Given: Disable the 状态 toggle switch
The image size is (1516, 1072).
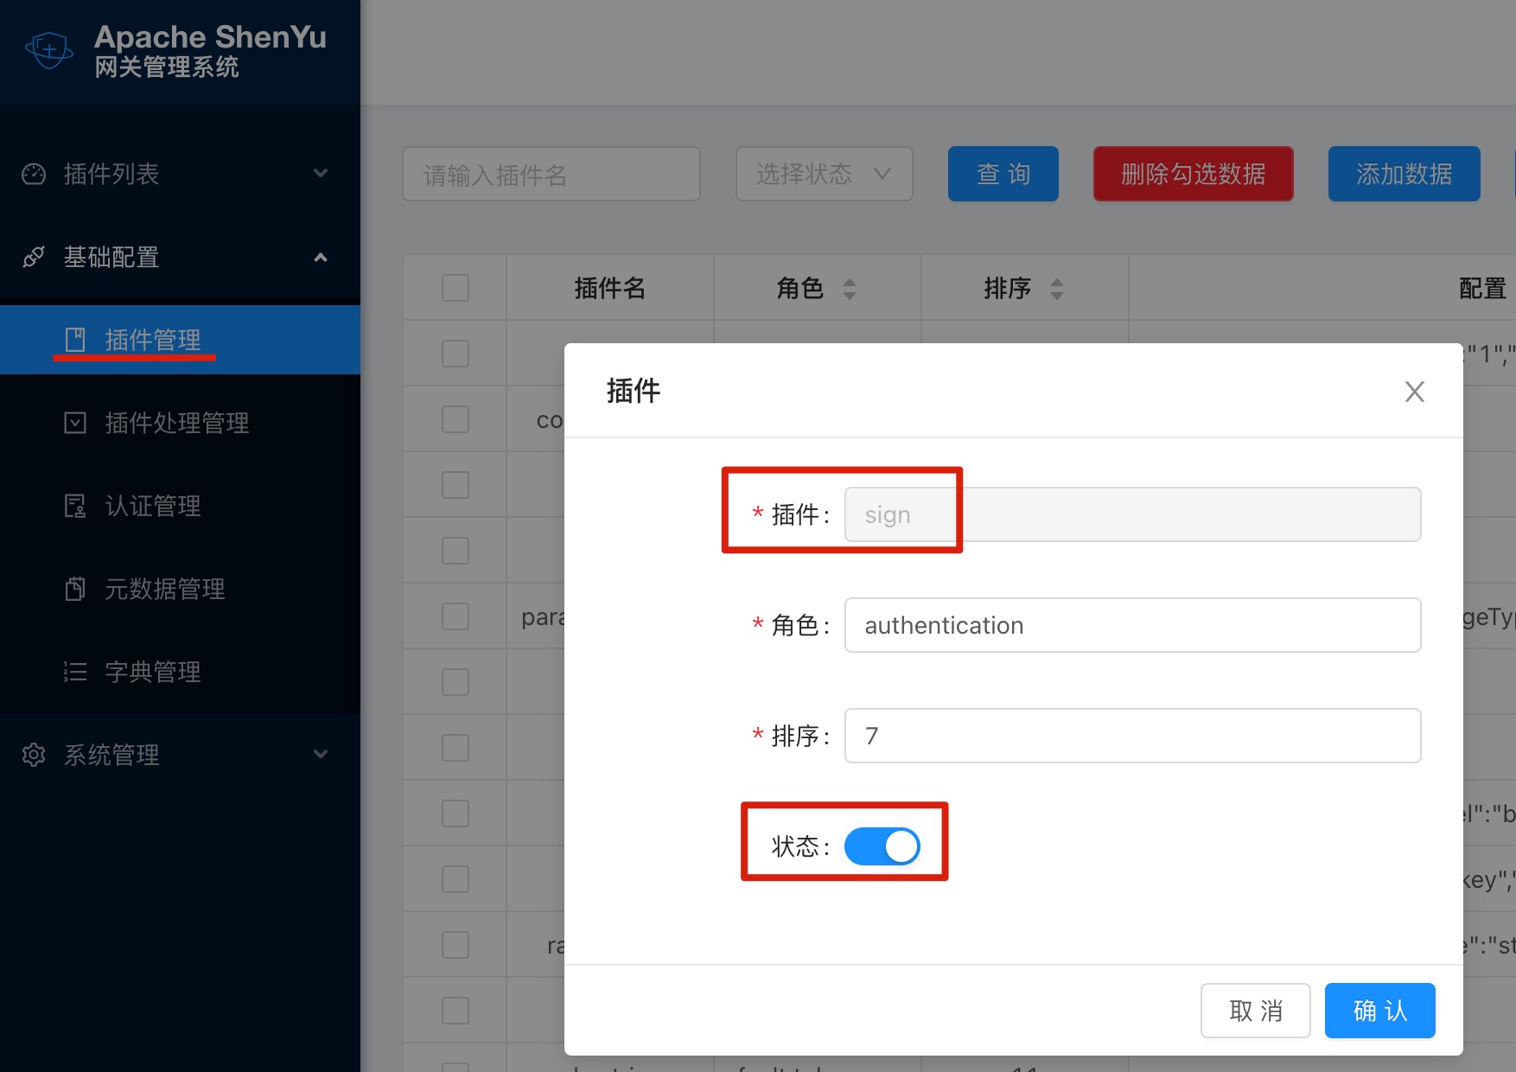Looking at the screenshot, I should 882,846.
